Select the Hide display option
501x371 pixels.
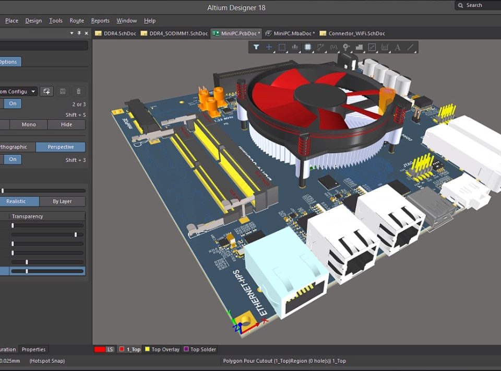(x=66, y=124)
